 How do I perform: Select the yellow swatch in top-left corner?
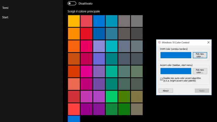[x=74, y=21]
